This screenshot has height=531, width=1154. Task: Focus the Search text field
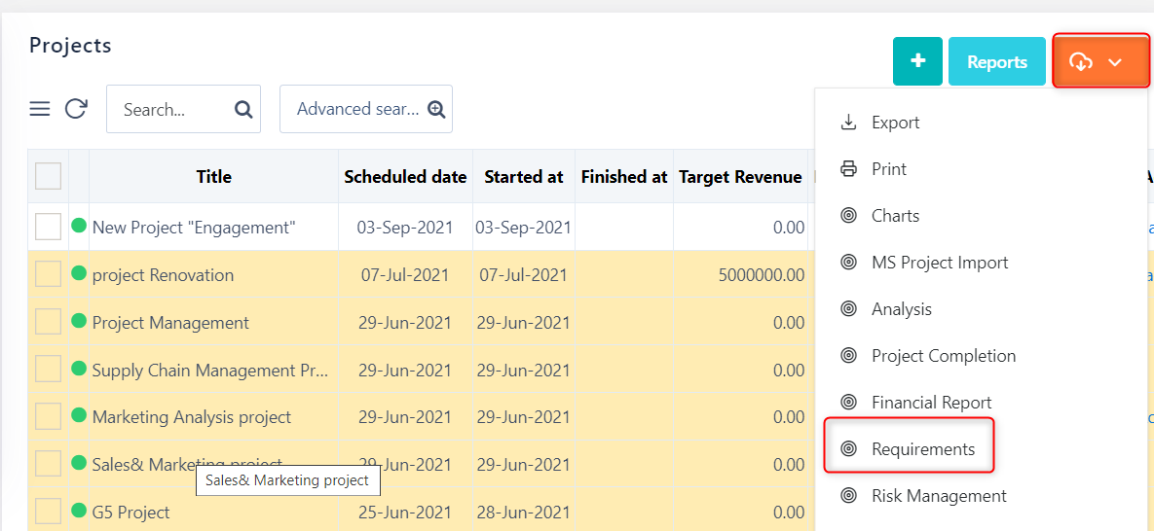[183, 109]
